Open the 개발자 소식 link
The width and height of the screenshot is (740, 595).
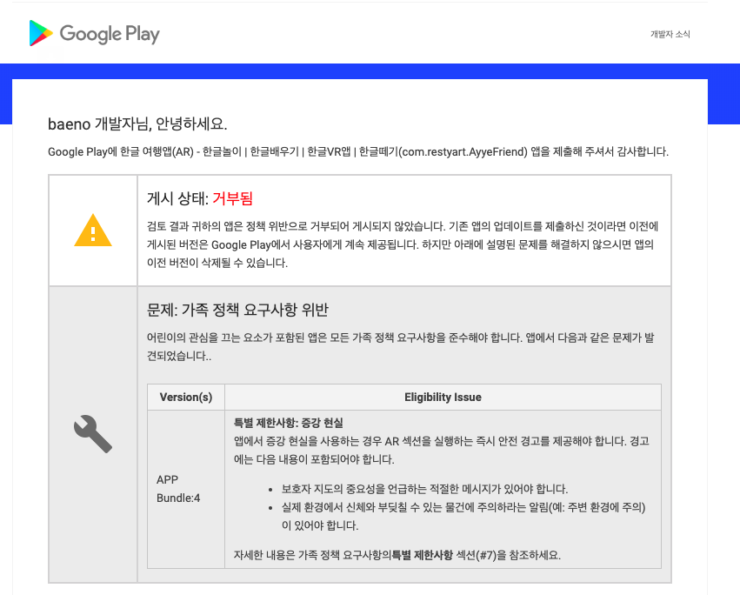pos(670,34)
